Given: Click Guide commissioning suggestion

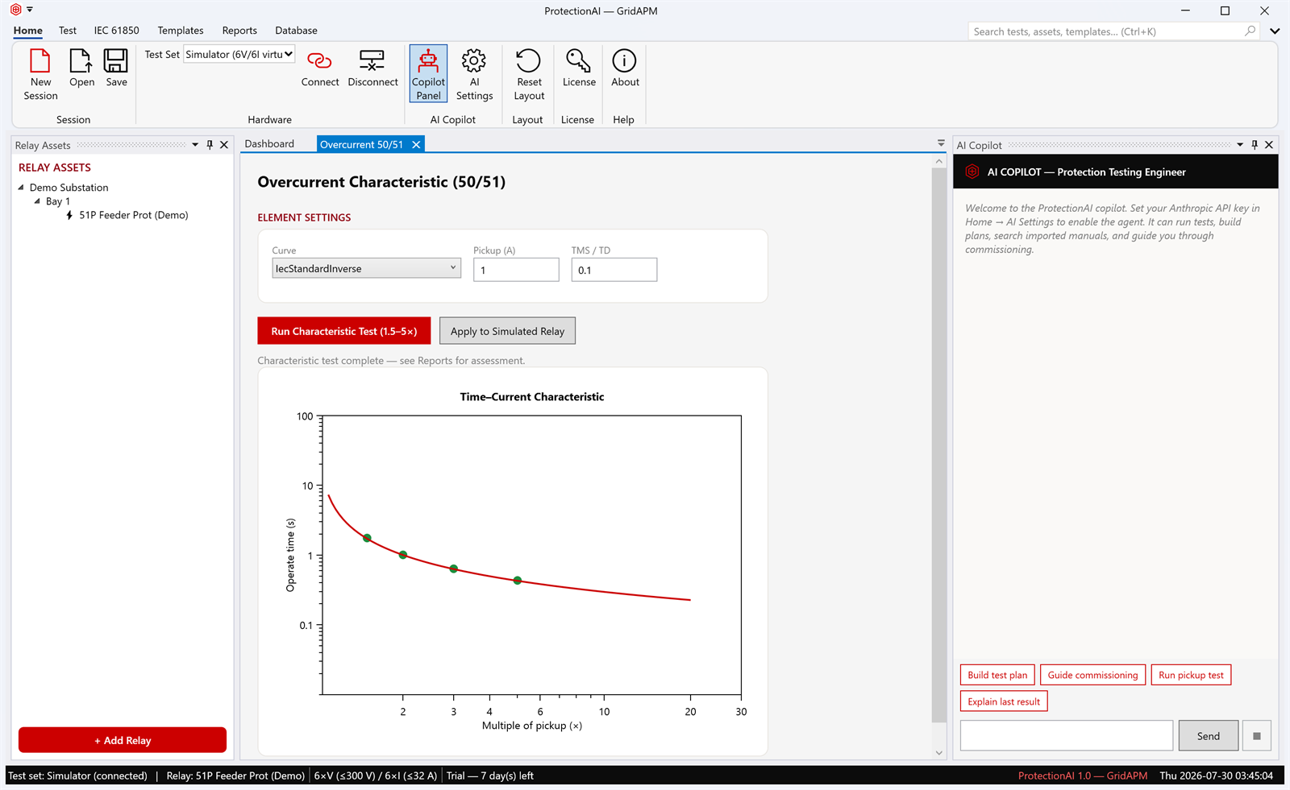Looking at the screenshot, I should coord(1092,675).
